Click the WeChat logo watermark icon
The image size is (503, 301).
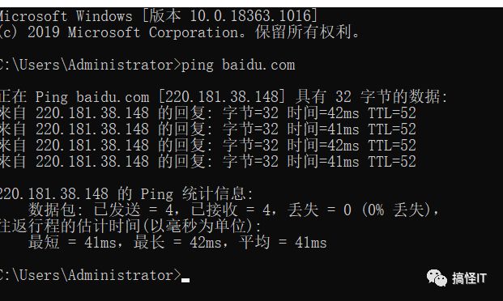tap(437, 278)
